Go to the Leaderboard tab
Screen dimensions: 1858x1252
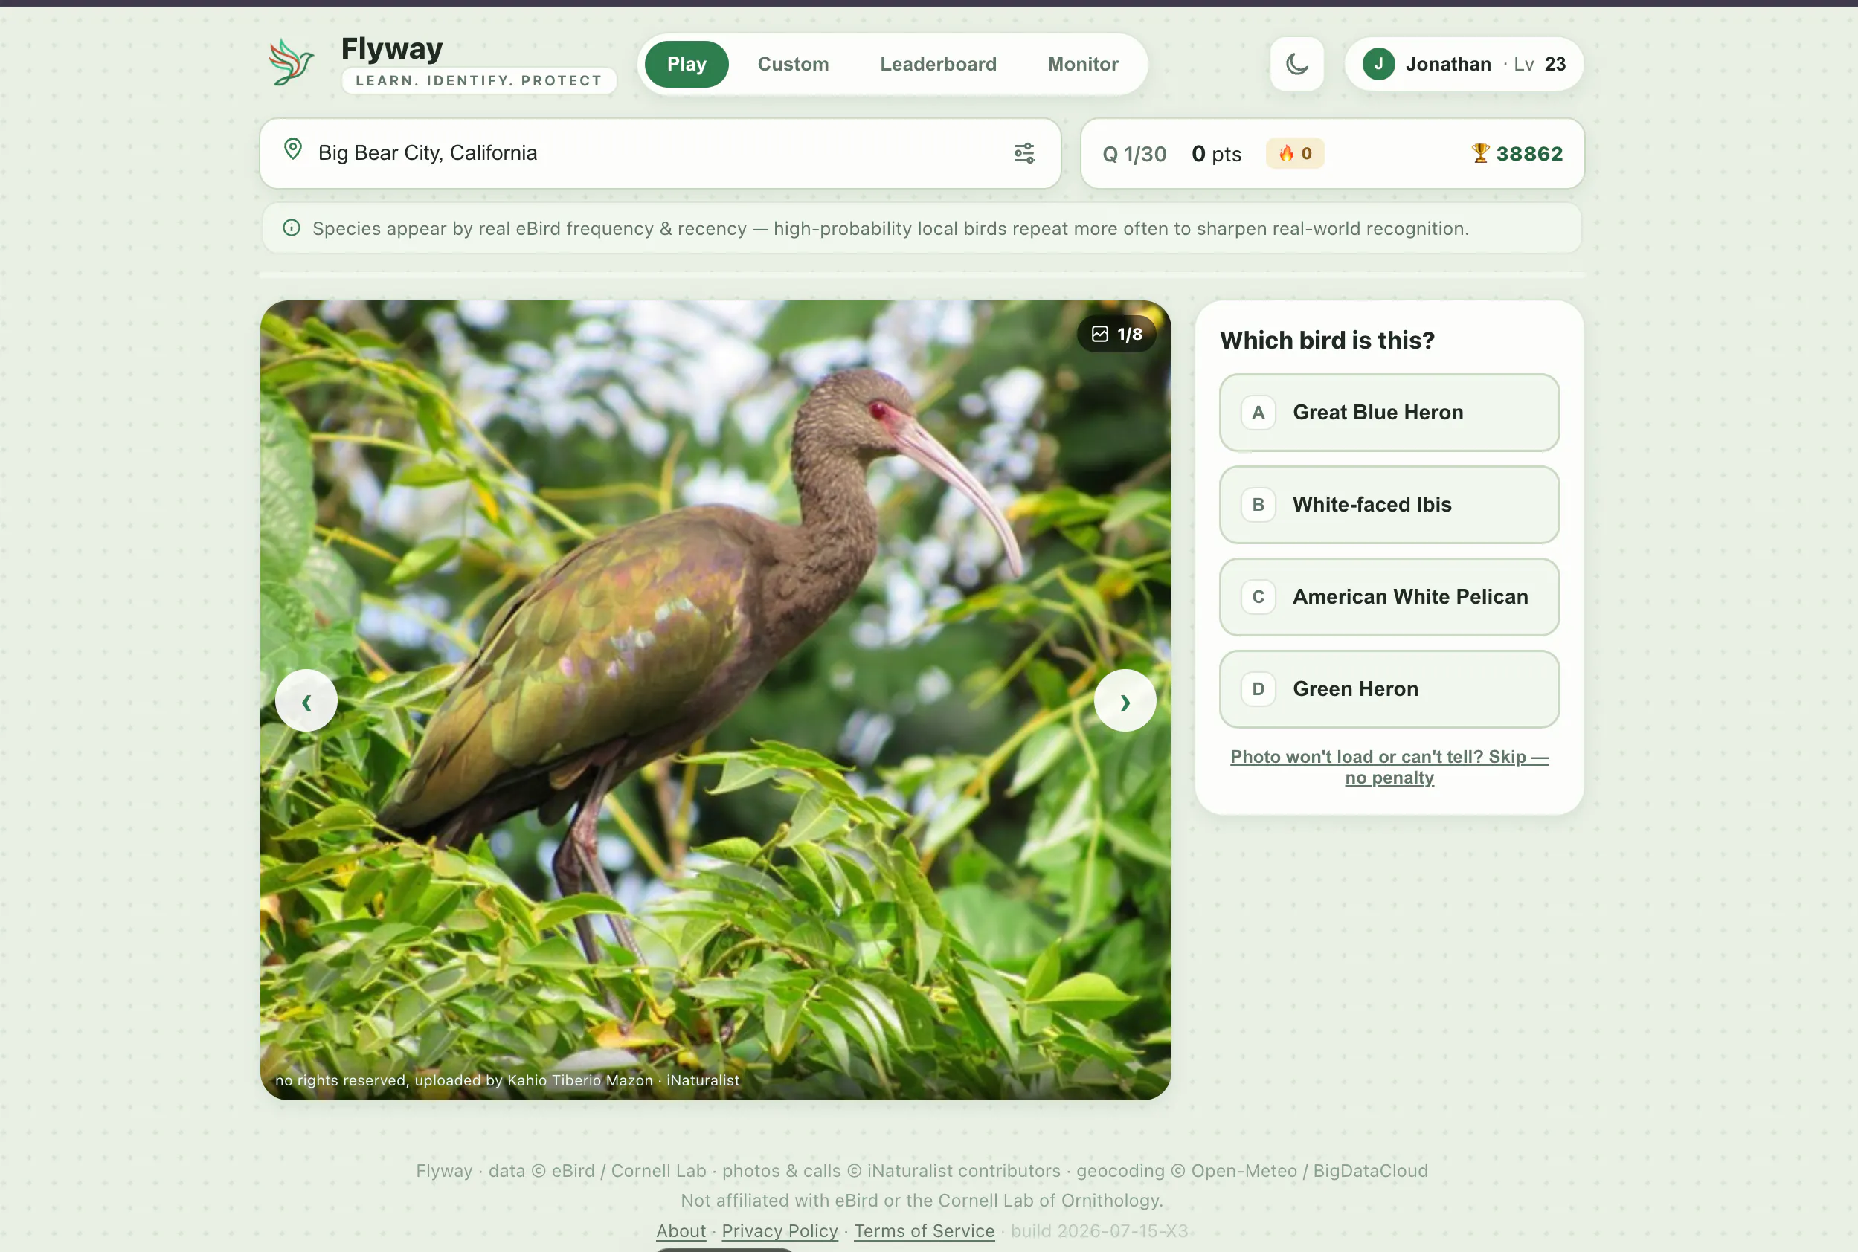pos(938,64)
